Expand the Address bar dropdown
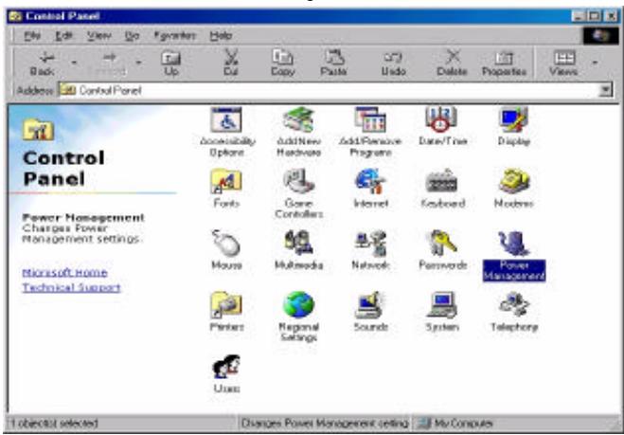 click(605, 90)
